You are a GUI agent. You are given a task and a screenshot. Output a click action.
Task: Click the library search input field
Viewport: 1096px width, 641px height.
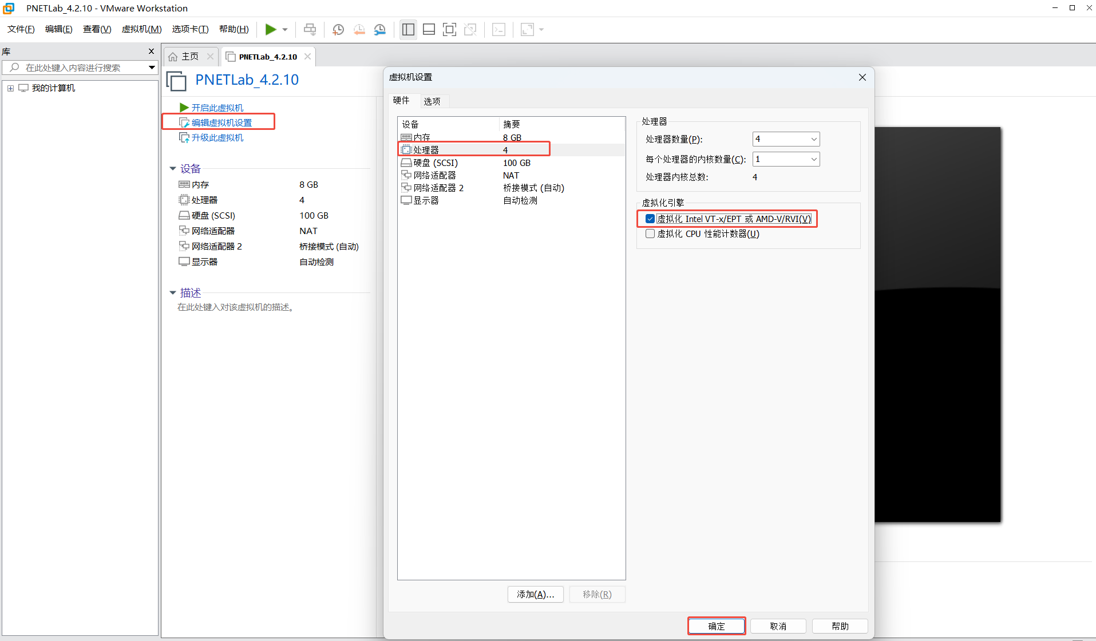click(x=74, y=68)
